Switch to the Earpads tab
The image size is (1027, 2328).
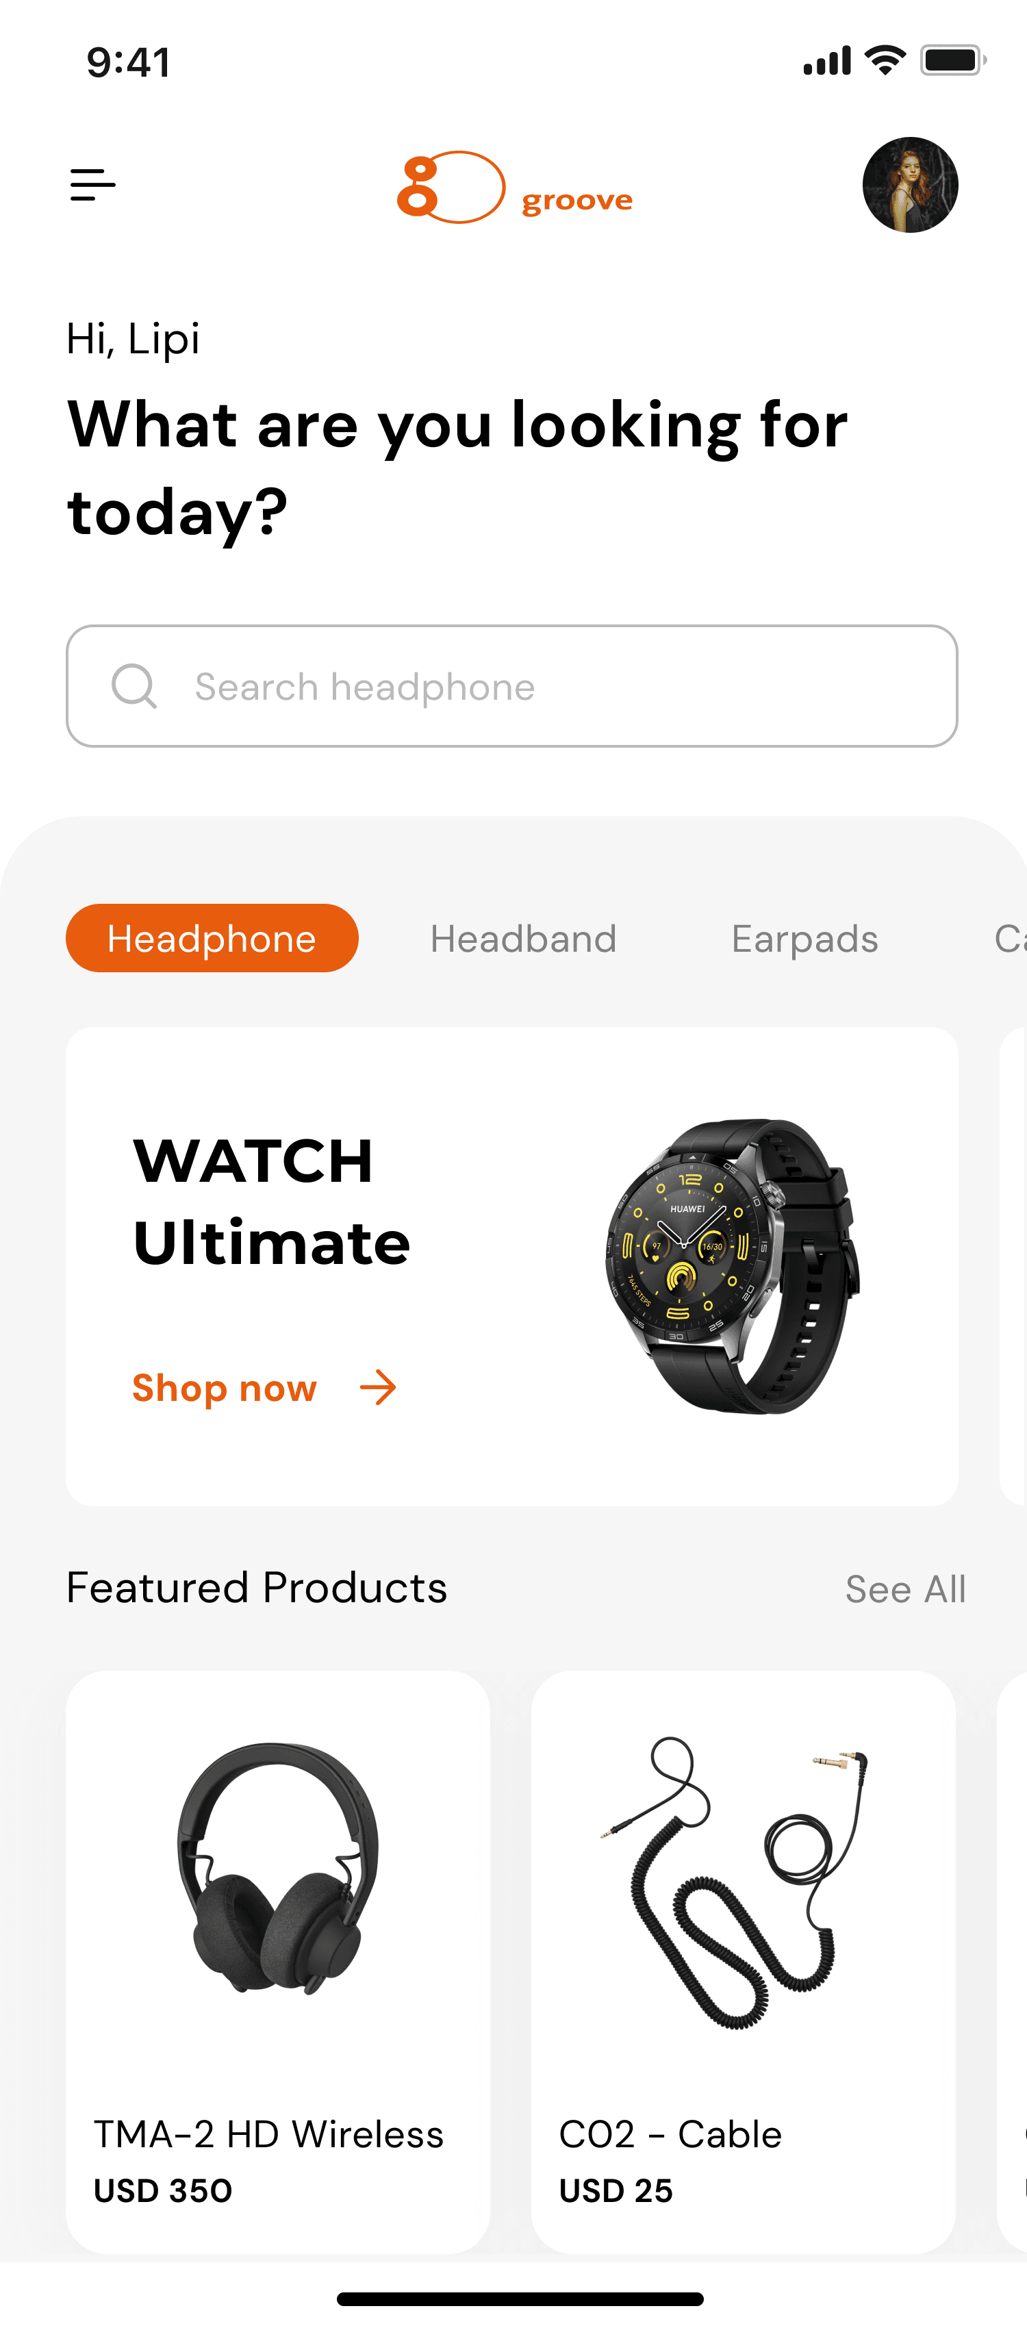804,938
